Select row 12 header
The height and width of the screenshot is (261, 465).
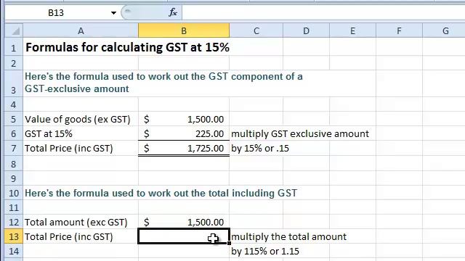[x=14, y=222]
